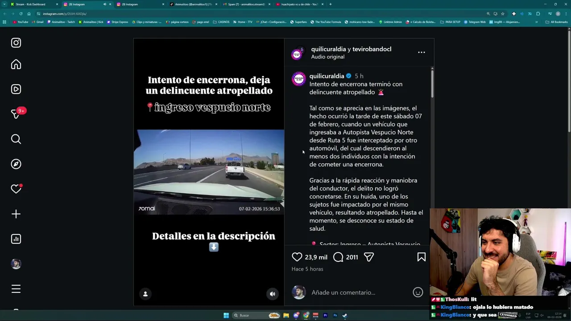
Task: Create a new post with plus icon
Action: (x=16, y=214)
